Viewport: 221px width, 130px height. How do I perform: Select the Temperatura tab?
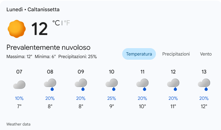coord(139,54)
